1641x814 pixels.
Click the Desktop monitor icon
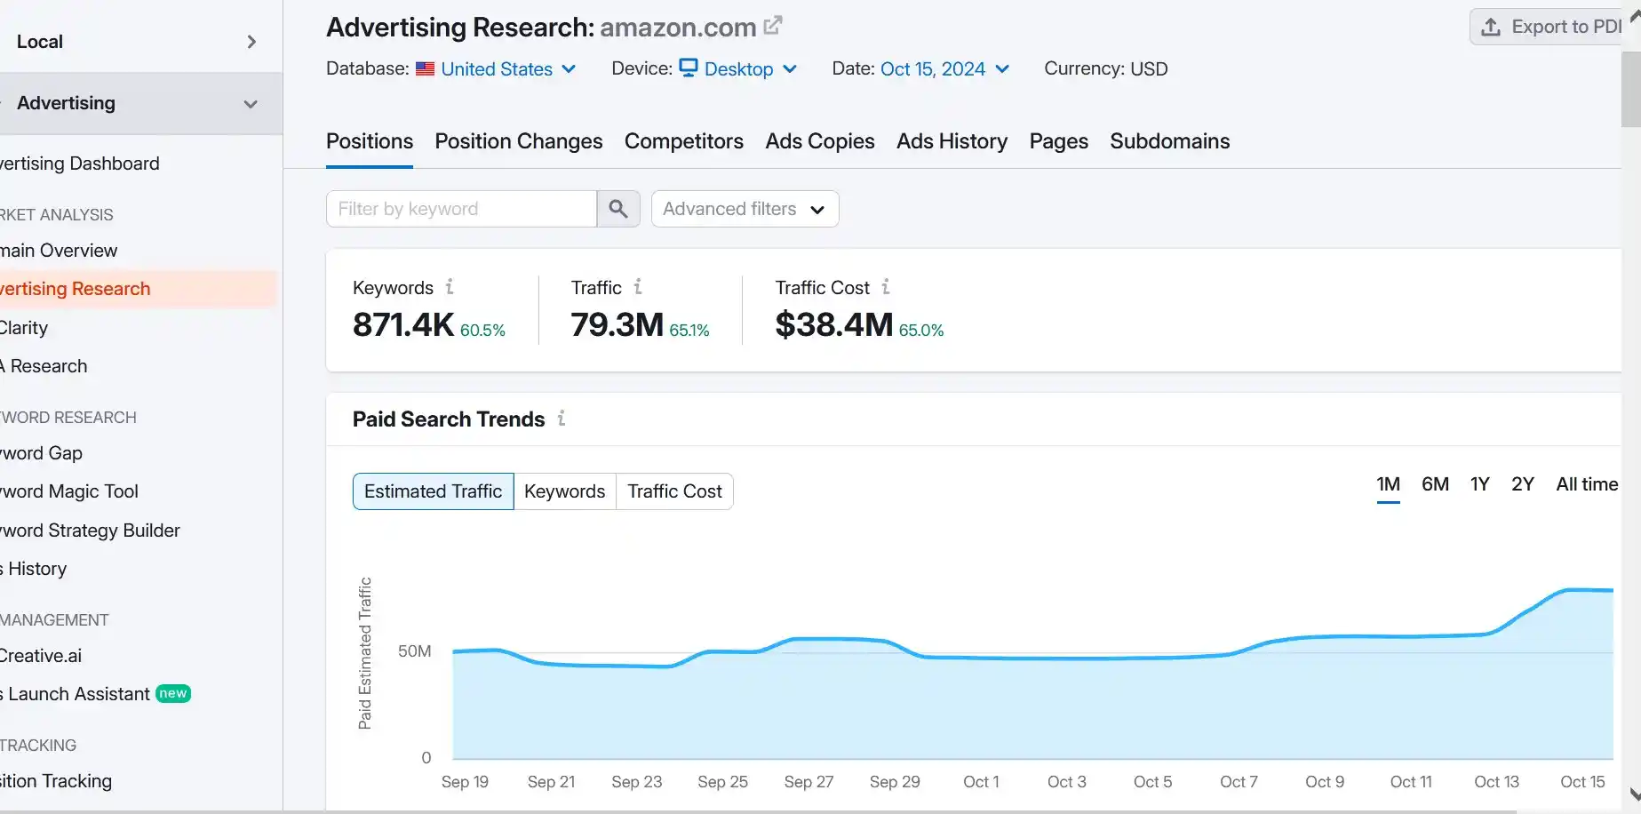click(x=689, y=68)
